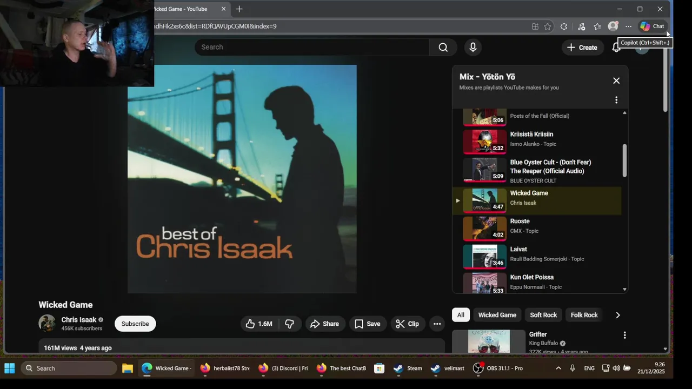
Task: Open Edge profile avatar
Action: point(613,26)
